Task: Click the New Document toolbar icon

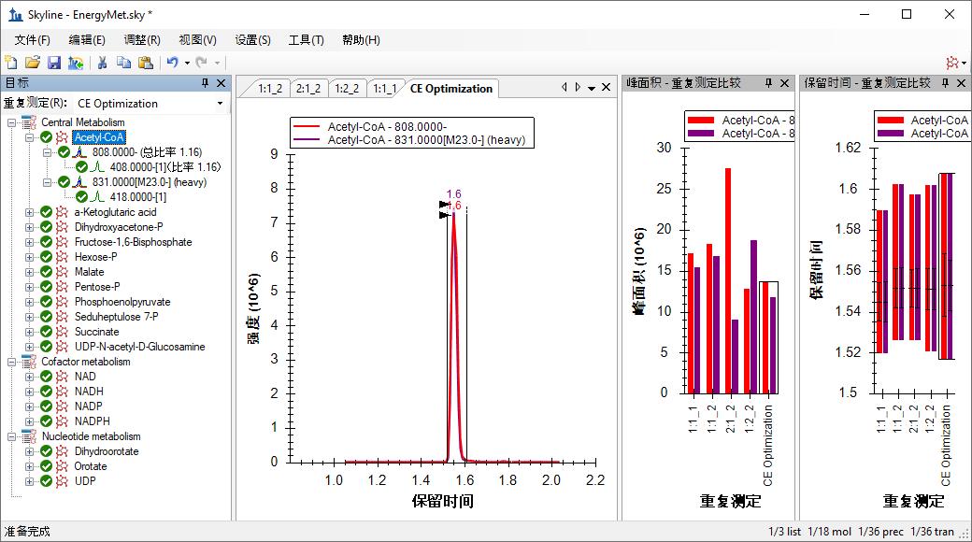Action: [11, 63]
